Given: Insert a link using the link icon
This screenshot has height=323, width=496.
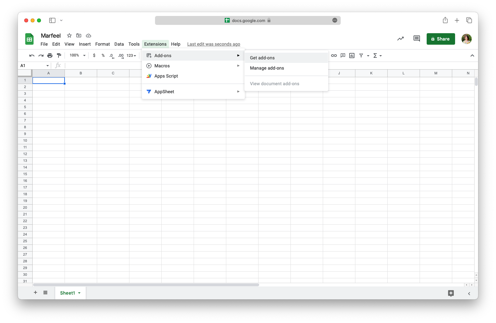Looking at the screenshot, I should pyautogui.click(x=334, y=55).
